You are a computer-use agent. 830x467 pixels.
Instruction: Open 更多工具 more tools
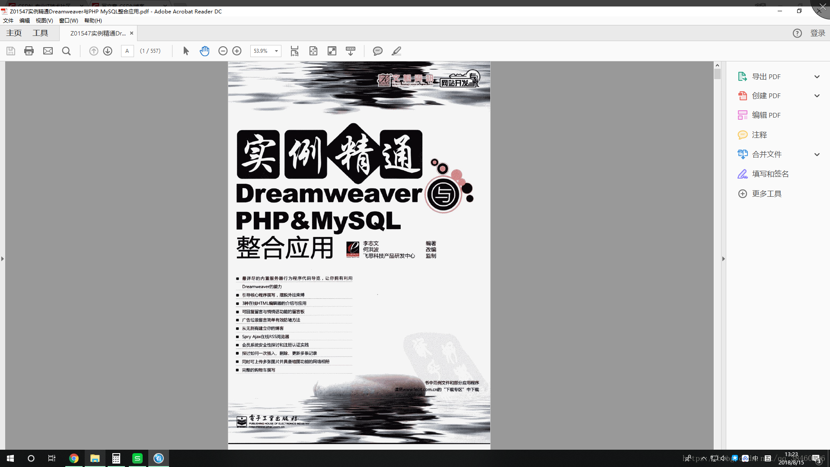click(766, 194)
